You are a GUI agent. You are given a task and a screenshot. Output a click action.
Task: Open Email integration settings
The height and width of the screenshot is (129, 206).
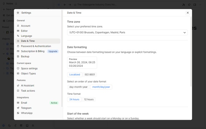(x=24, y=103)
